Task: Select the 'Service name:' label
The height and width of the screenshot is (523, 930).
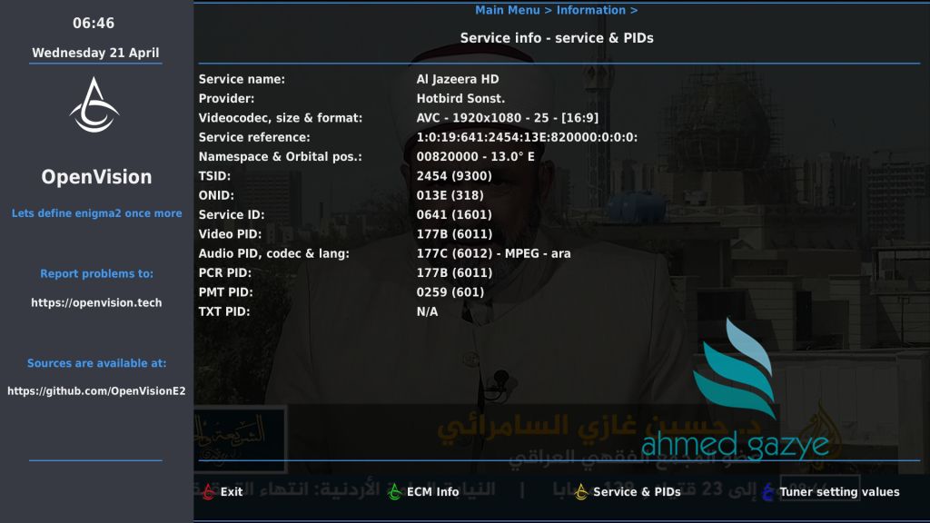Action: [x=242, y=79]
